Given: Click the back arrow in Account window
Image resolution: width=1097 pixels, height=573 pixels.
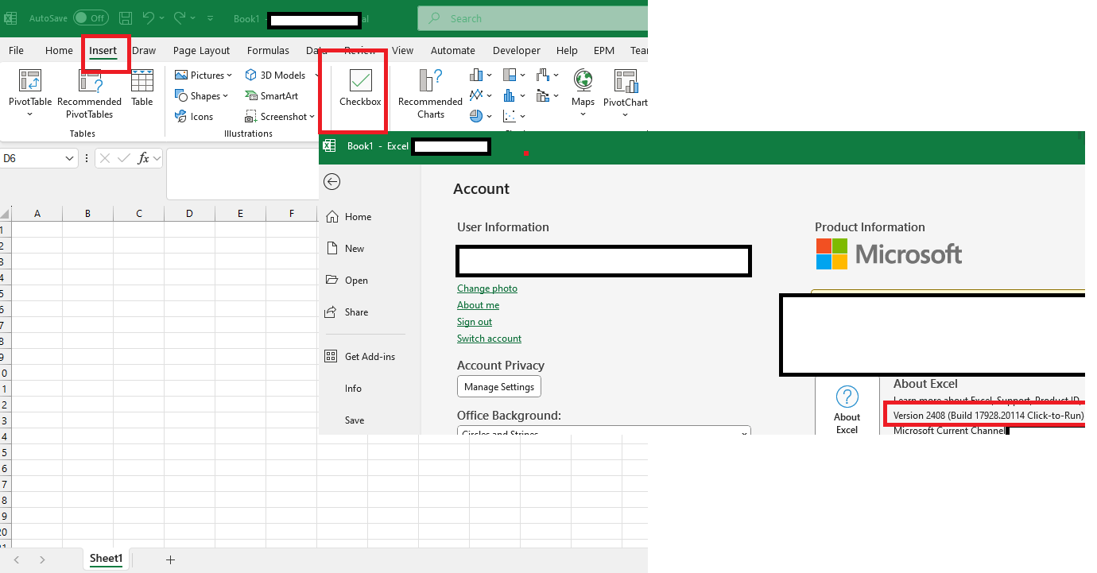Looking at the screenshot, I should pos(332,182).
